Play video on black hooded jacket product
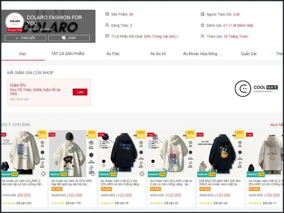This screenshot has width=284, height=213. point(142,174)
